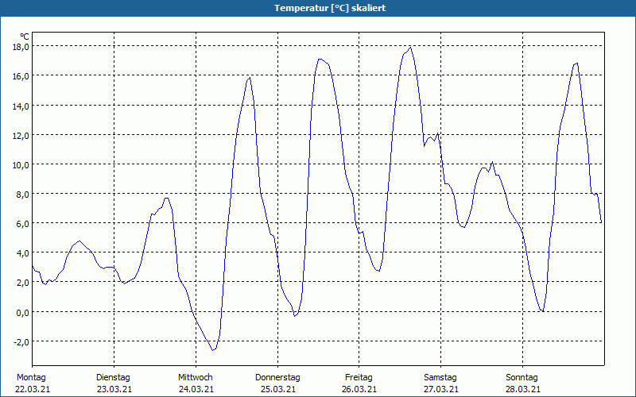Image resolution: width=636 pixels, height=397 pixels.
Task: Click the 0,0 y-axis label
Action: point(23,312)
